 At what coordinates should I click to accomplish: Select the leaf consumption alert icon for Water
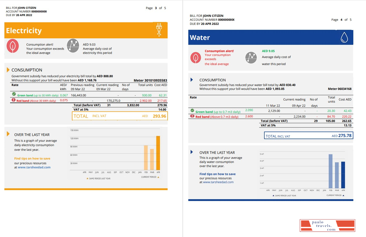tap(196, 58)
